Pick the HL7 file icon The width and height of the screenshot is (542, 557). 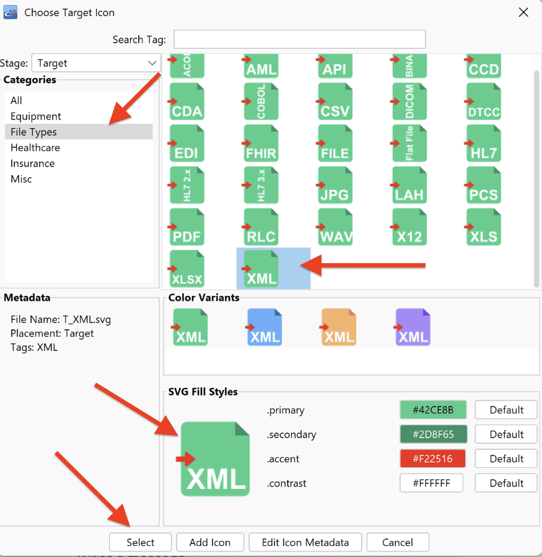483,143
